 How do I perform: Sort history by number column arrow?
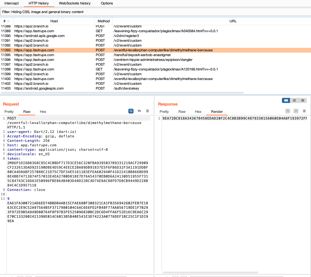[x=8, y=21]
